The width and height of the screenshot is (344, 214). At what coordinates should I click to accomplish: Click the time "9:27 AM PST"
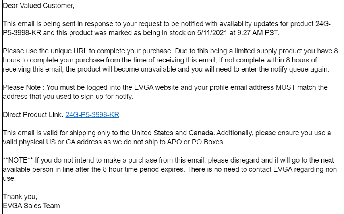(x=257, y=33)
